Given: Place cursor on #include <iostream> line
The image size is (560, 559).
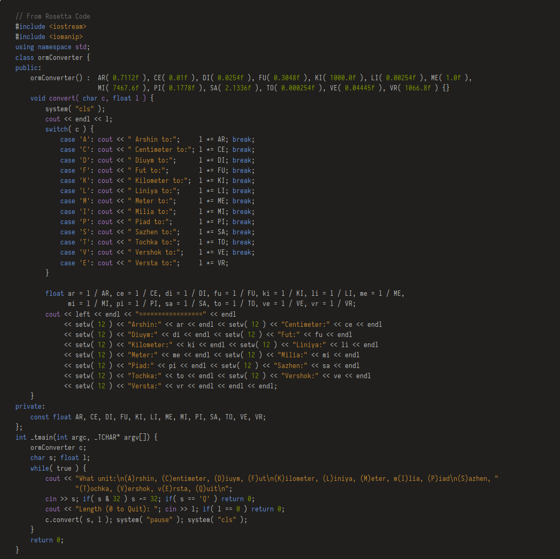Looking at the screenshot, I should tap(50, 27).
